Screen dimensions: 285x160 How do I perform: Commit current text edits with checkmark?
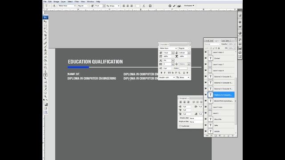coord(174,6)
